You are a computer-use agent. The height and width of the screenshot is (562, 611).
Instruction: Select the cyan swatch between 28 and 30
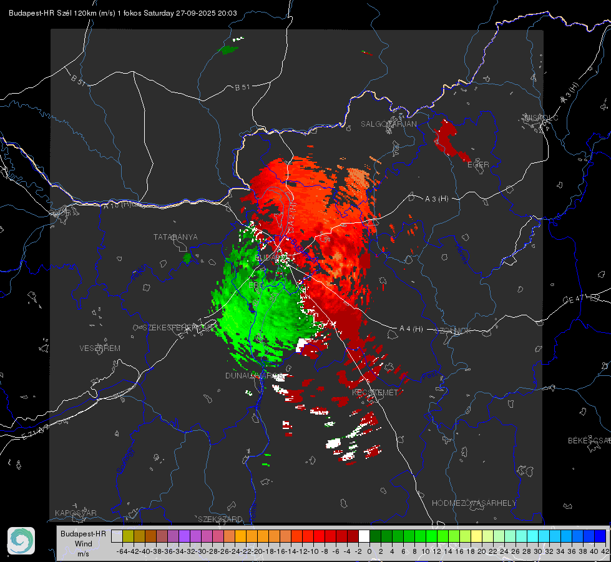[533, 536]
